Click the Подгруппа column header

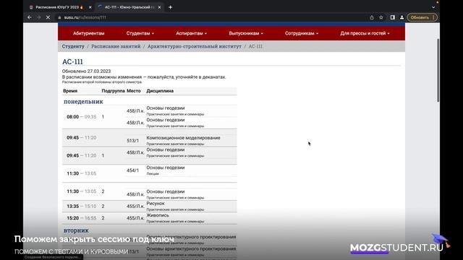coord(113,91)
